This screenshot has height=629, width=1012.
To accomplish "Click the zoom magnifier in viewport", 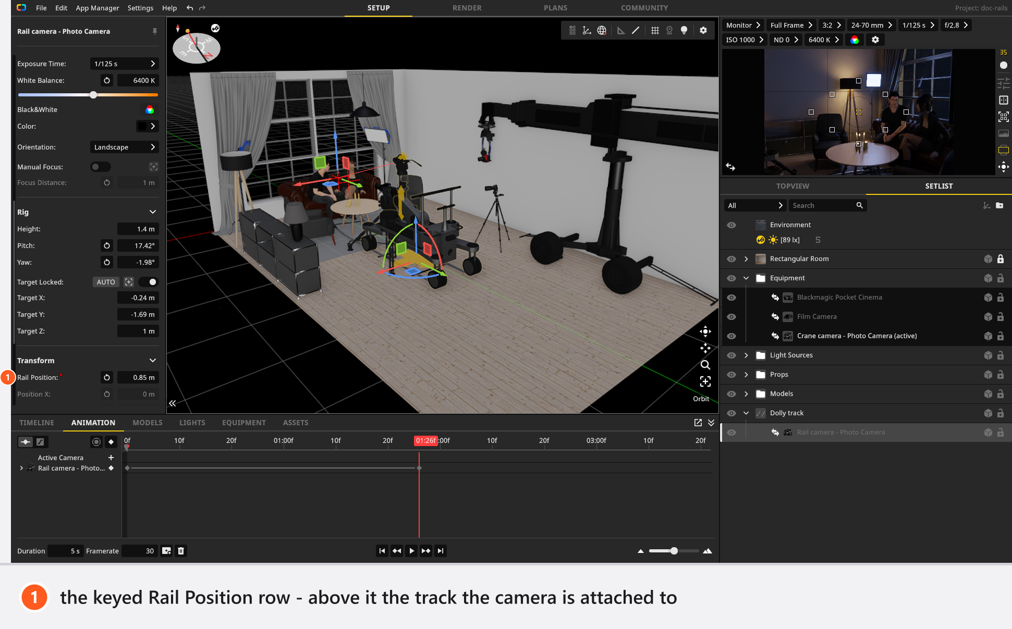I will 705,365.
